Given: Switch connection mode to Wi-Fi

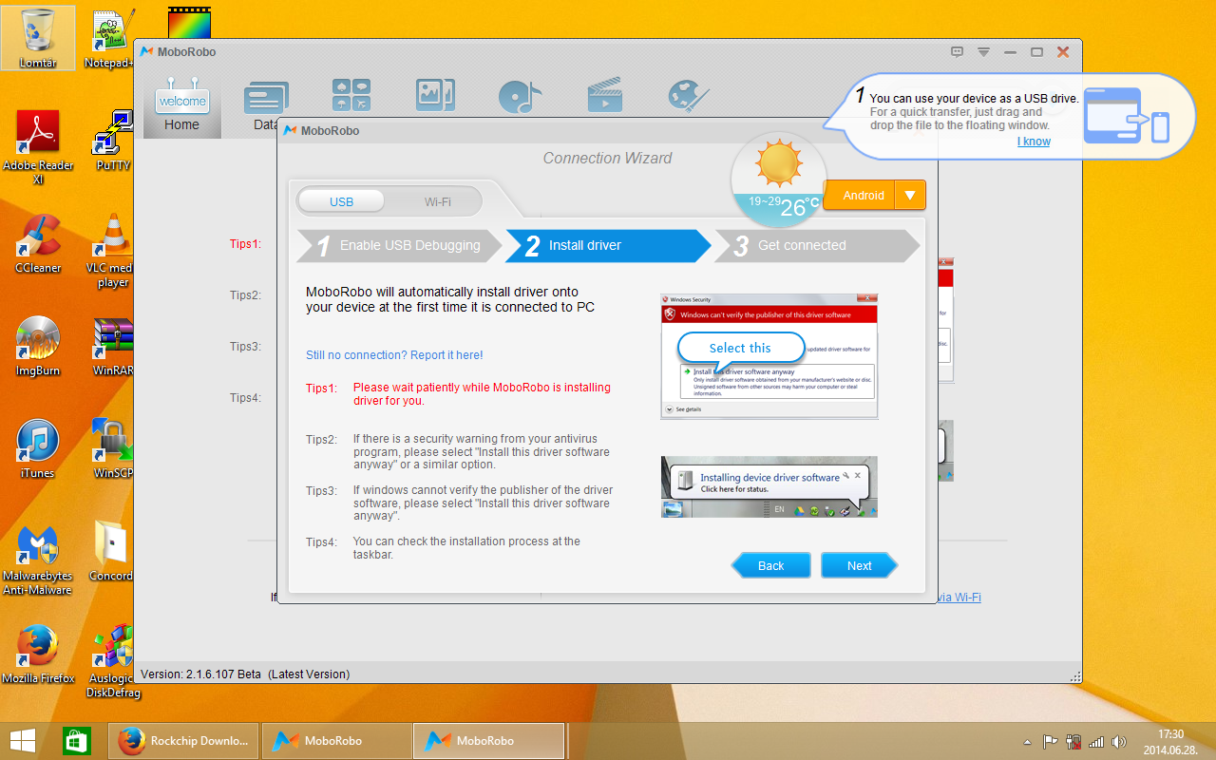Looking at the screenshot, I should 437,201.
